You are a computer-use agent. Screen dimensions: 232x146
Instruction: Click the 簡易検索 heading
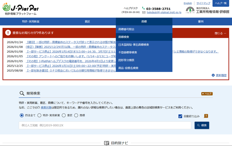click(33, 93)
